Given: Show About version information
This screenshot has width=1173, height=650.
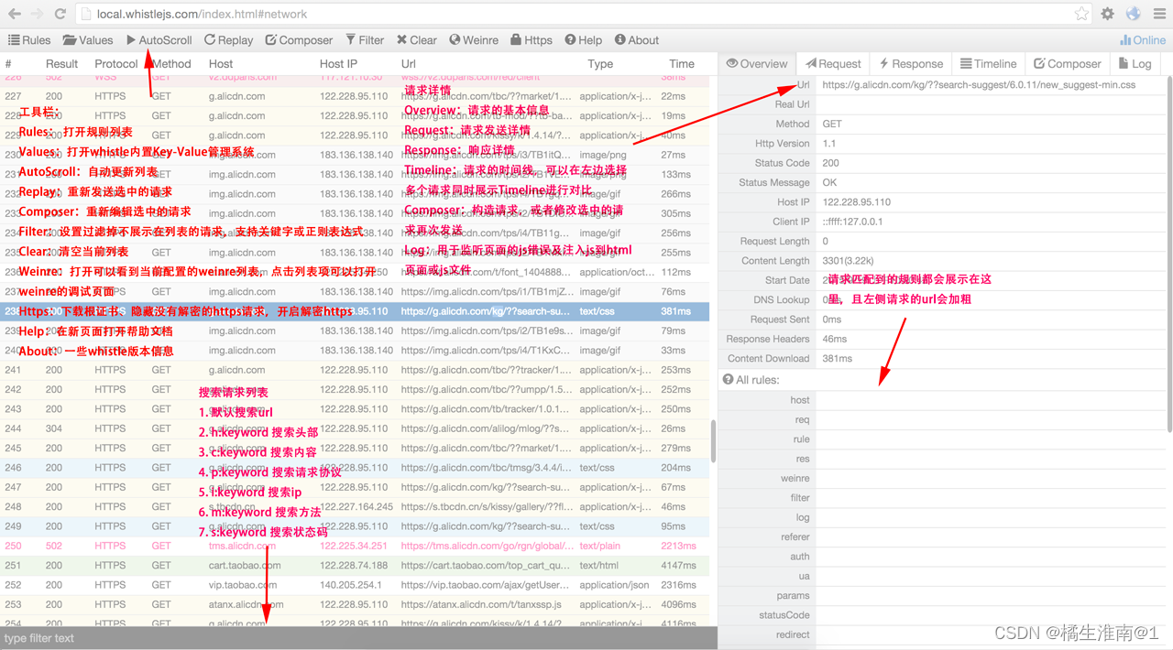Looking at the screenshot, I should click(637, 40).
